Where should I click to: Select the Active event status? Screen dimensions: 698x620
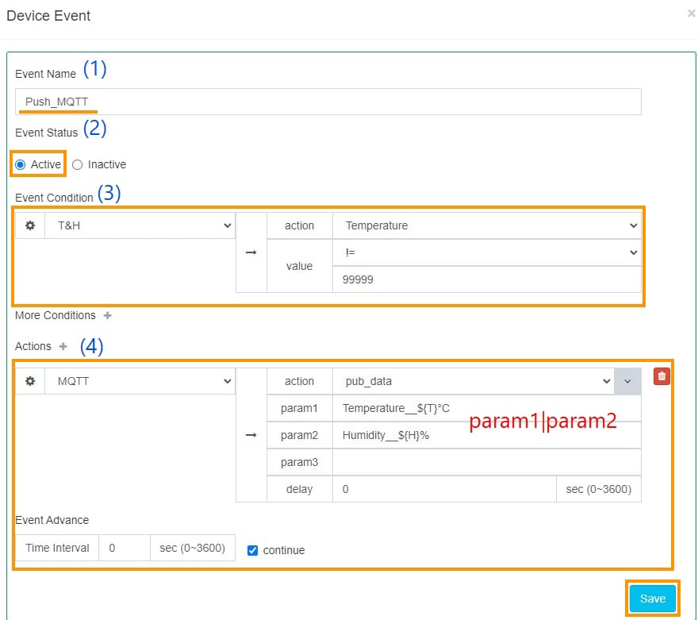21,164
